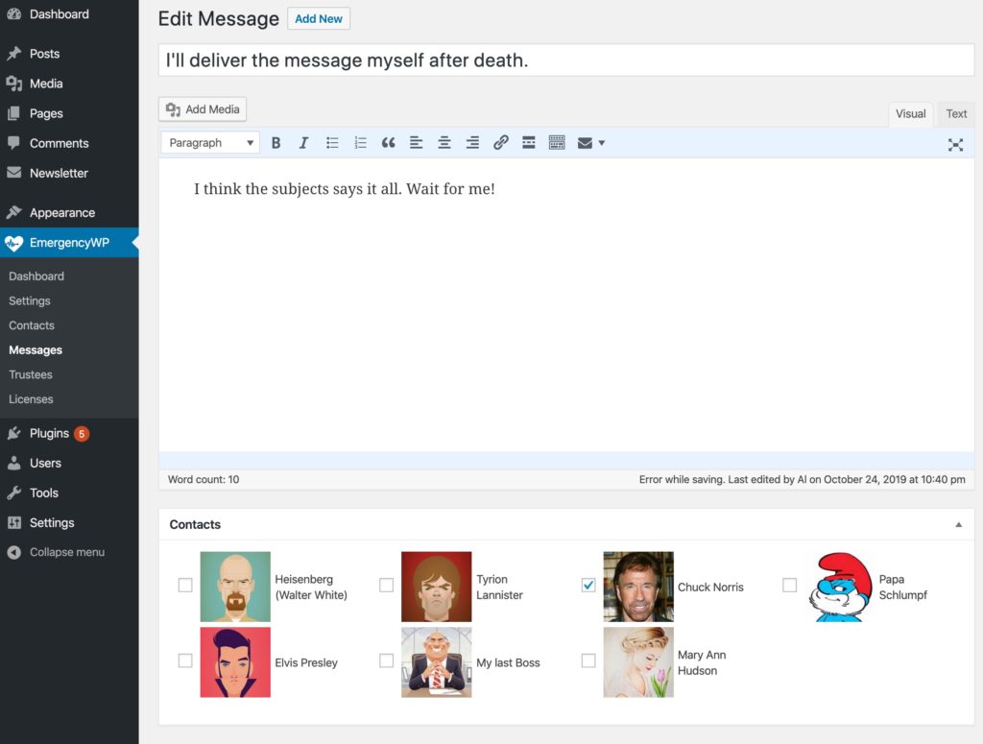The height and width of the screenshot is (744, 983).
Task: Uncheck the Chuck Norris contact
Action: coord(588,585)
